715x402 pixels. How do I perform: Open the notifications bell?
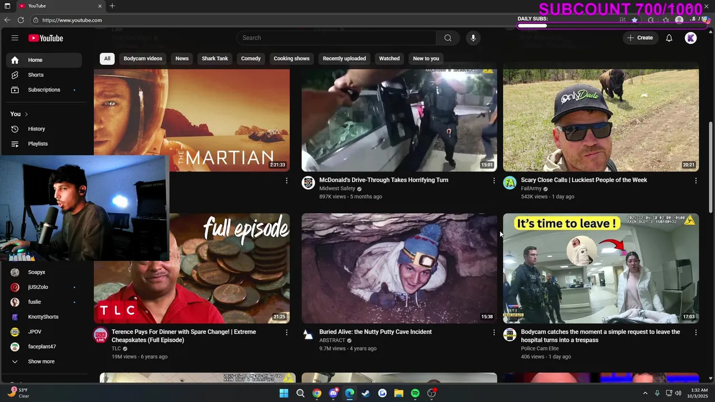click(x=669, y=38)
